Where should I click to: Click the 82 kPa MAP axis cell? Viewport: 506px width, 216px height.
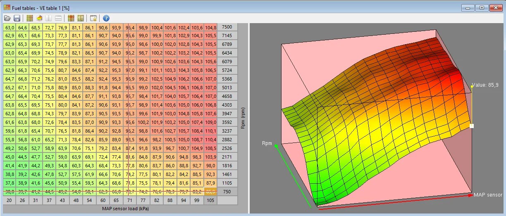[157, 200]
